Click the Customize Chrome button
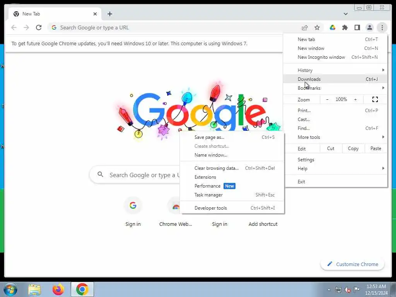The width and height of the screenshot is (396, 297). coord(353,264)
